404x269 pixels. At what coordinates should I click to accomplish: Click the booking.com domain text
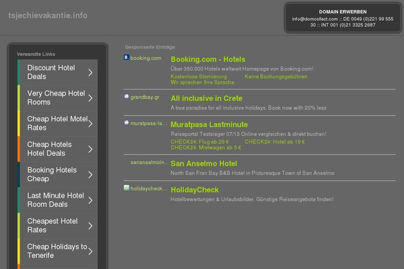145,59
